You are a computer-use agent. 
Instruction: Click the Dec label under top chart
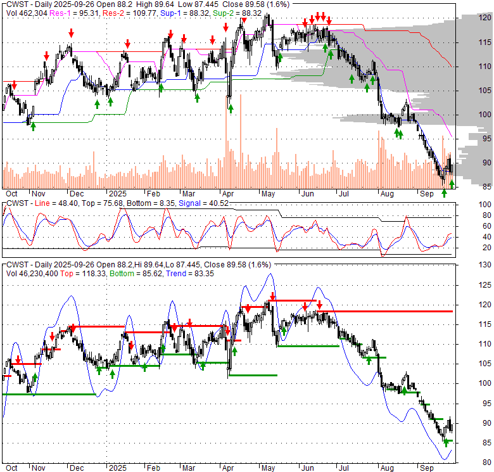tap(77, 194)
